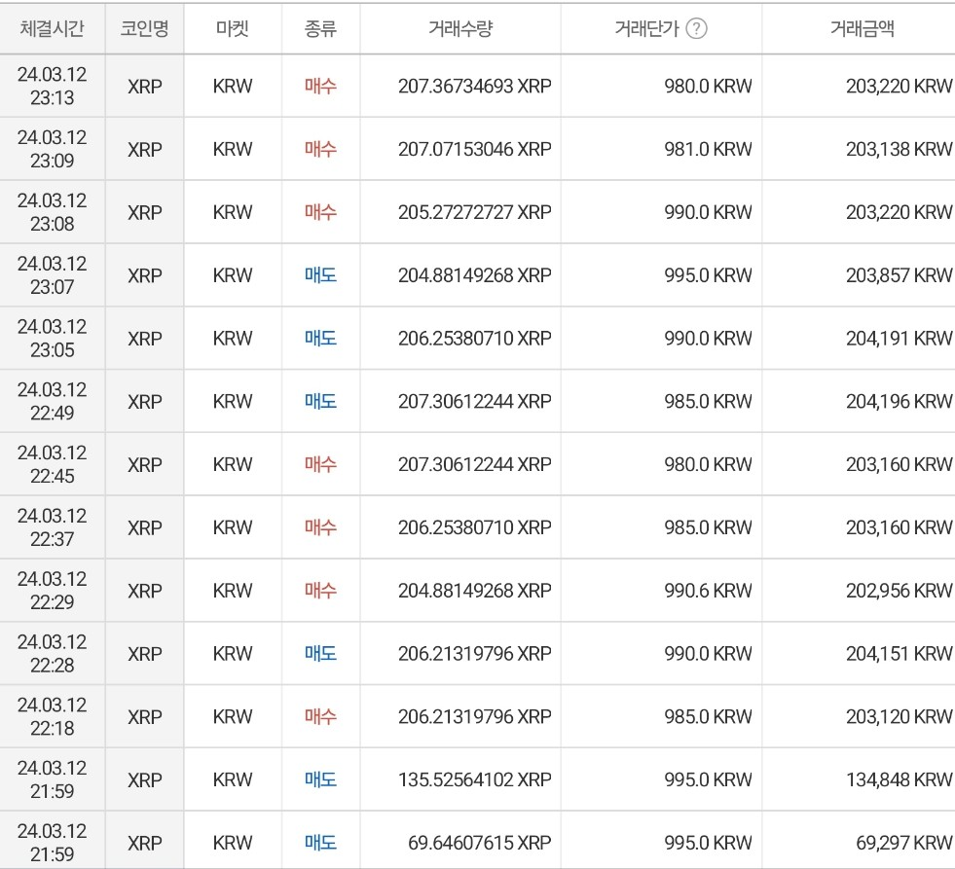Select the 거래수량 column header
Image resolution: width=955 pixels, height=869 pixels.
click(460, 28)
